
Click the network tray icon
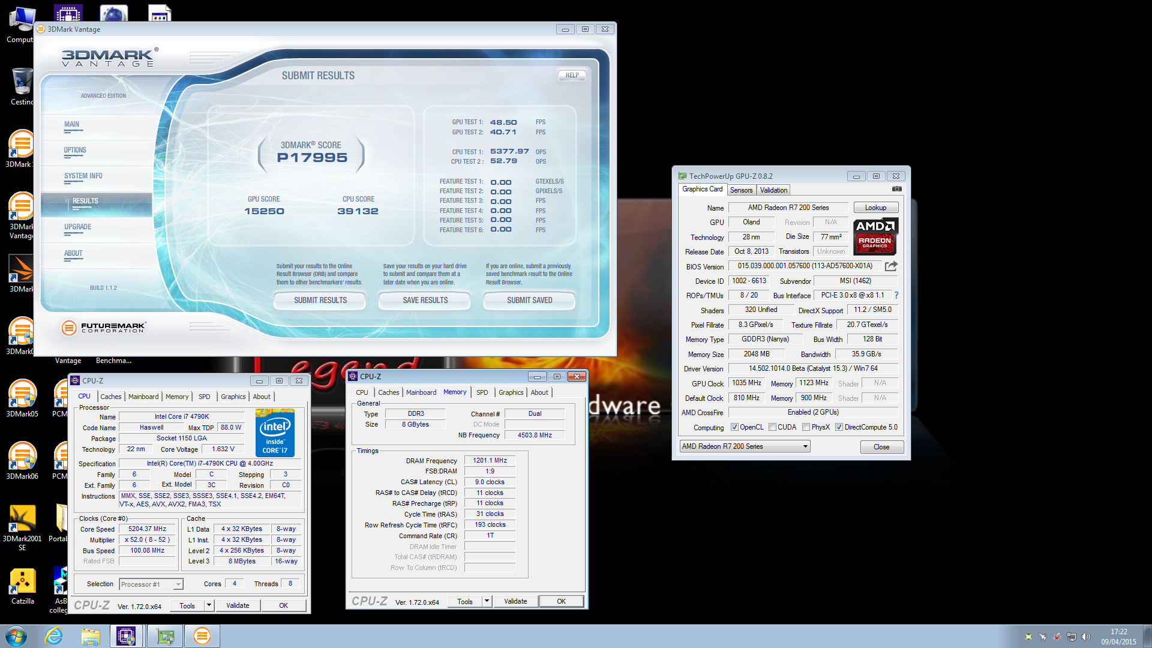(1072, 637)
